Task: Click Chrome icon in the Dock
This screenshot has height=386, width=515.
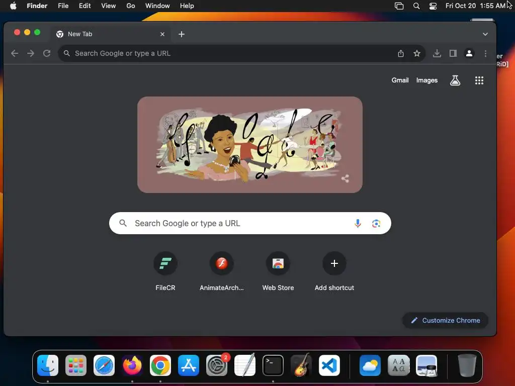Action: click(160, 365)
